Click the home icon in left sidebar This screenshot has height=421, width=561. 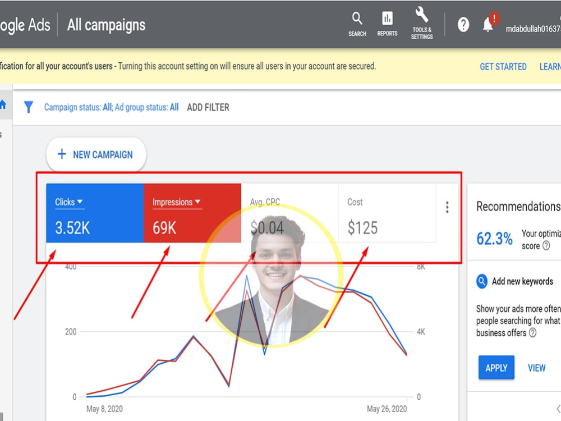pos(3,105)
